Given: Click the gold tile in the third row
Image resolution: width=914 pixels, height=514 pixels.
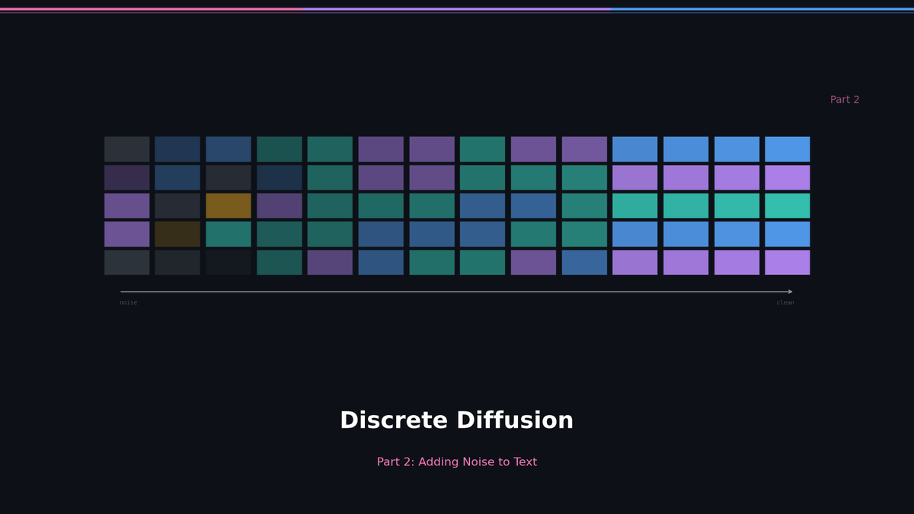Looking at the screenshot, I should coord(228,206).
